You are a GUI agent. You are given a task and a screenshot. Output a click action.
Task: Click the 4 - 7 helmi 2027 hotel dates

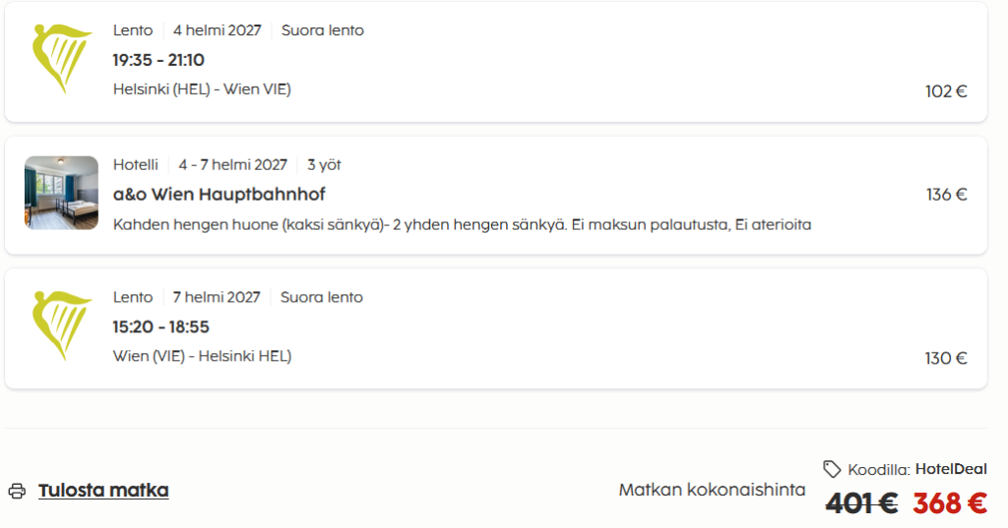tap(232, 165)
